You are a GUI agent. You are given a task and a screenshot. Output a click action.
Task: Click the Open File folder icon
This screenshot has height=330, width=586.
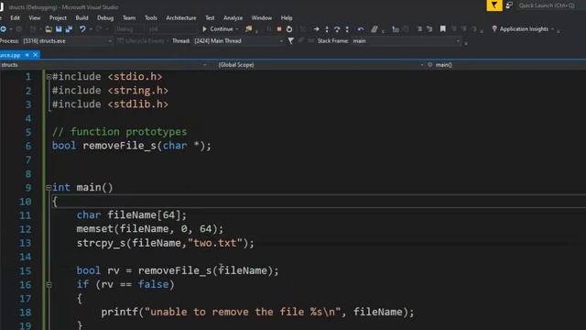pos(49,28)
